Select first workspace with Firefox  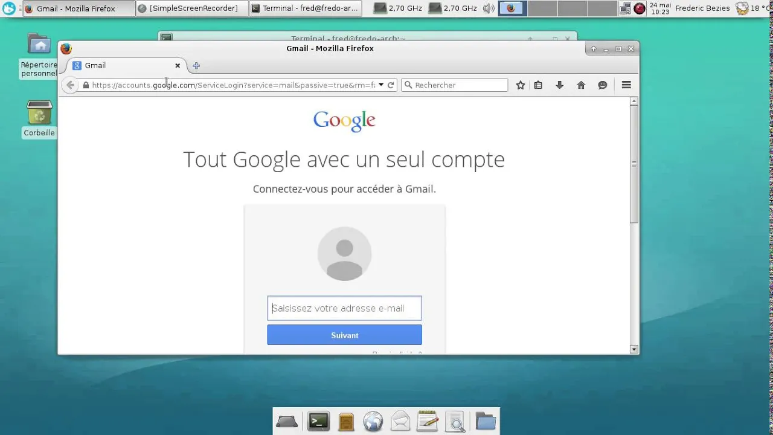tap(512, 8)
